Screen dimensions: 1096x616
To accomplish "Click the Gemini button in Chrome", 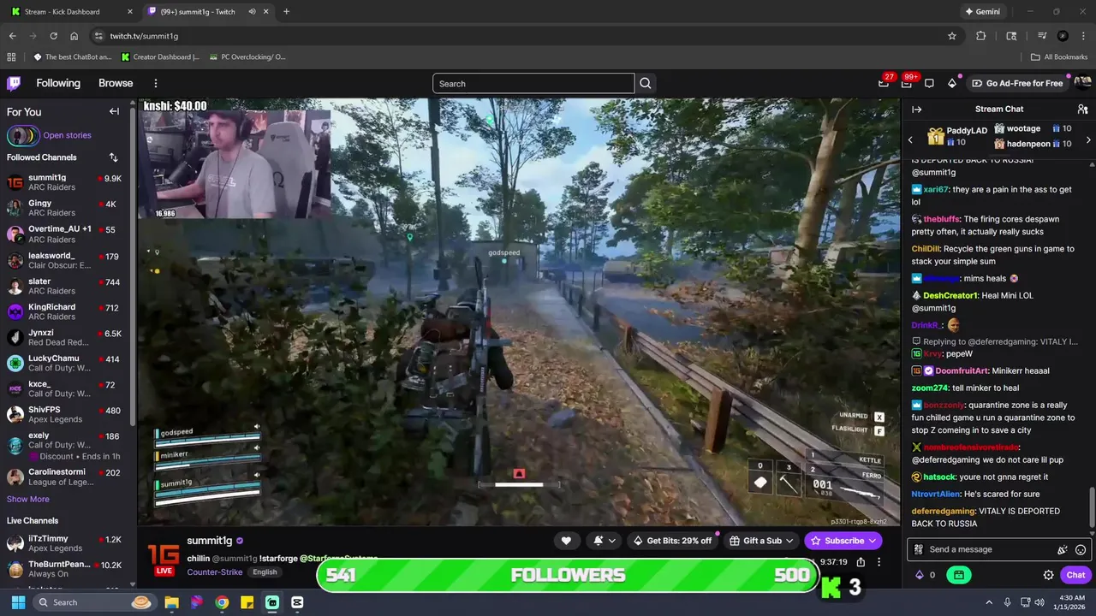I will point(982,12).
